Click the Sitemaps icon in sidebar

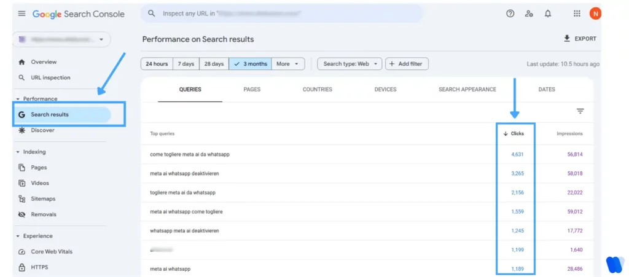pos(22,199)
